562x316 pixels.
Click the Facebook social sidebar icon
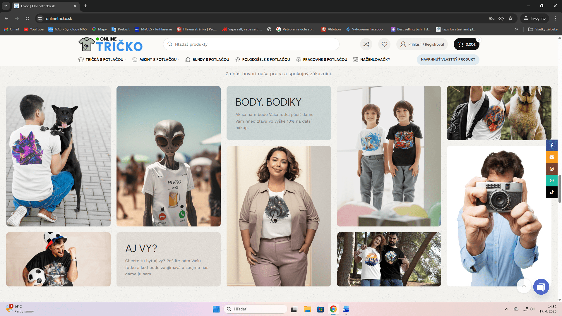point(551,145)
